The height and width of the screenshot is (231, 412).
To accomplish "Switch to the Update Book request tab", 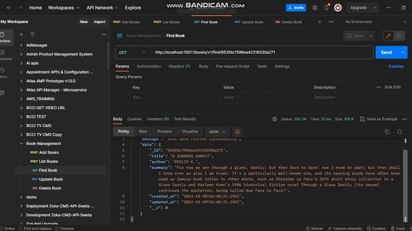I will click(x=249, y=22).
